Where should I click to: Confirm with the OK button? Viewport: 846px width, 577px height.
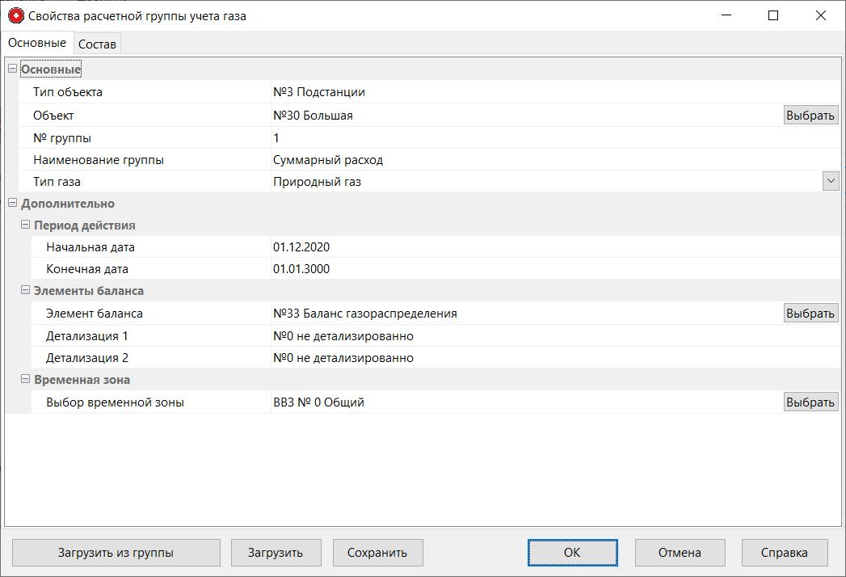[x=572, y=553]
